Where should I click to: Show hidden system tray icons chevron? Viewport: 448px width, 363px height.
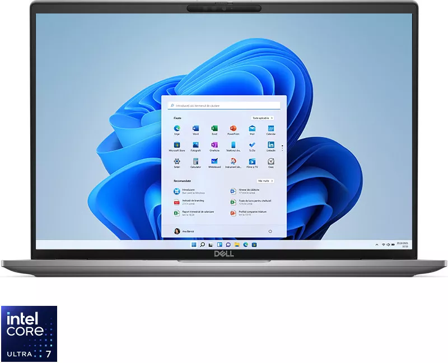376,245
